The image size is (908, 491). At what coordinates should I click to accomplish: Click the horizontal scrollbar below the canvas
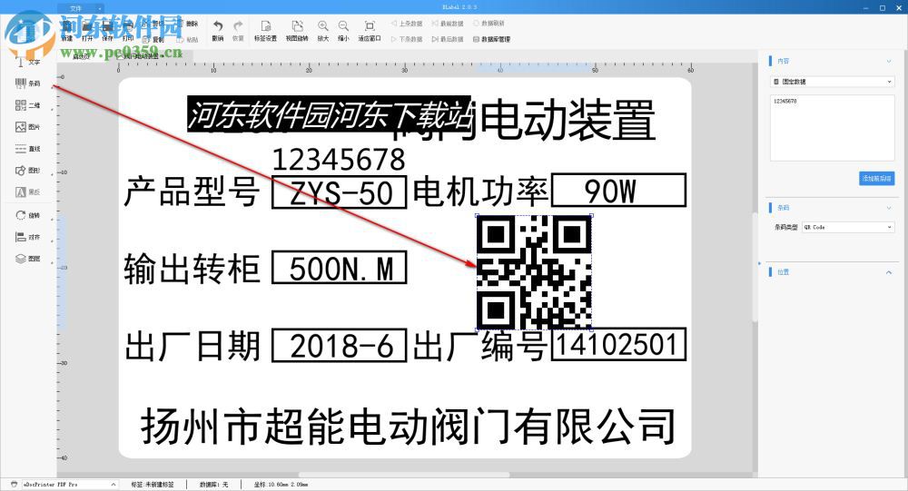[404, 475]
